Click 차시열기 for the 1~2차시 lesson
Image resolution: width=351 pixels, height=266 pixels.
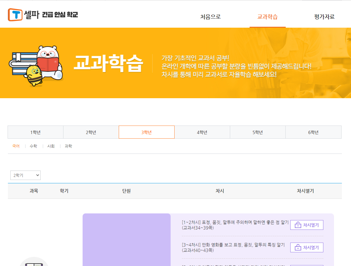[x=307, y=225]
